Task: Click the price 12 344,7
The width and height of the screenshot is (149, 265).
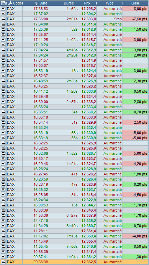Action: coord(89,205)
